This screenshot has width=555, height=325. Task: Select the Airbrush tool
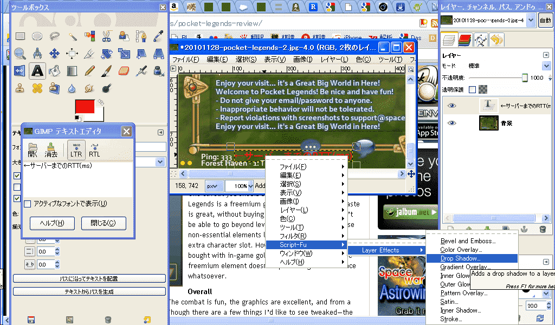click(x=141, y=71)
